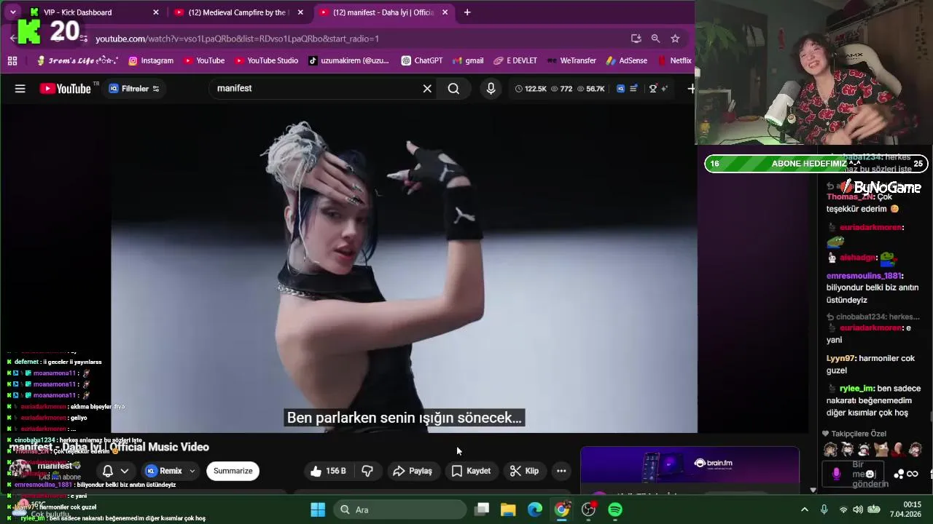This screenshot has width=933, height=524.
Task: Open the AdSense bookmark
Action: [626, 60]
